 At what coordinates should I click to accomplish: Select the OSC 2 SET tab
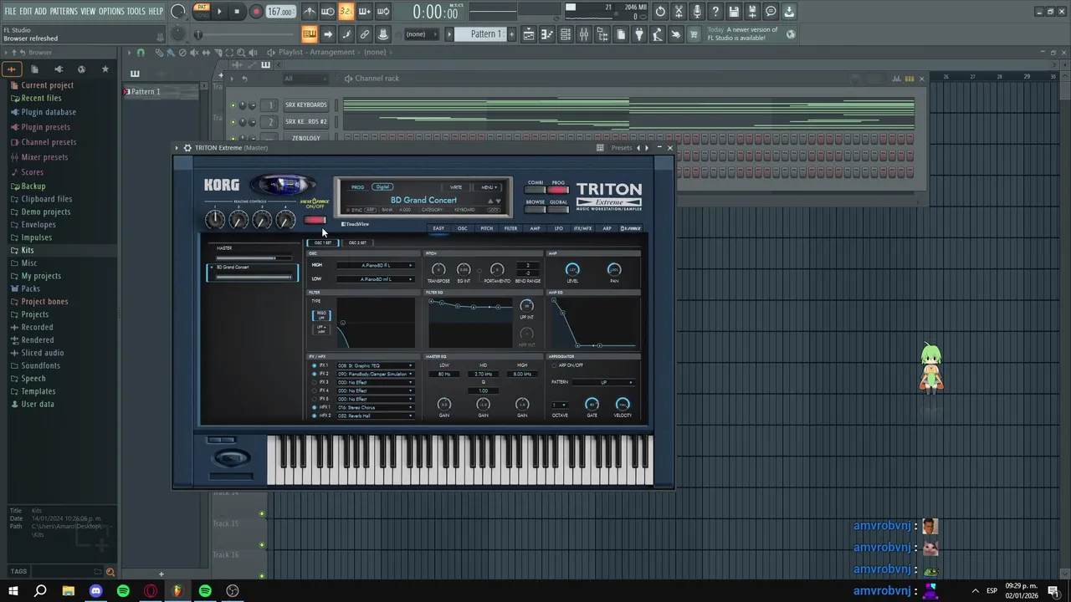[x=357, y=242]
